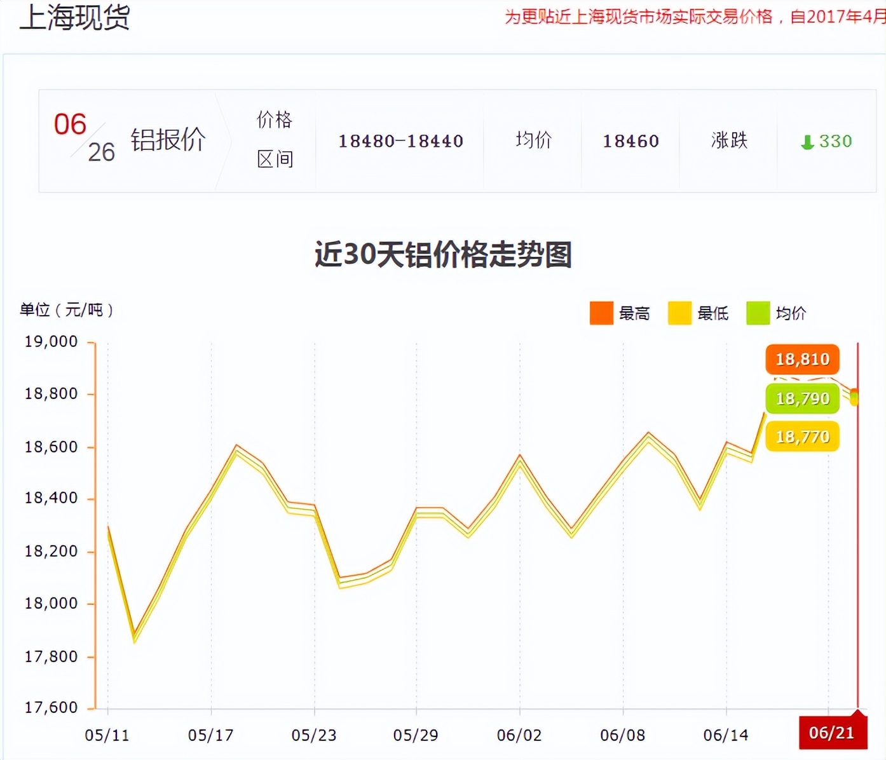Click the 19,000 y-axis label
Image resolution: width=886 pixels, height=760 pixels.
tap(51, 342)
